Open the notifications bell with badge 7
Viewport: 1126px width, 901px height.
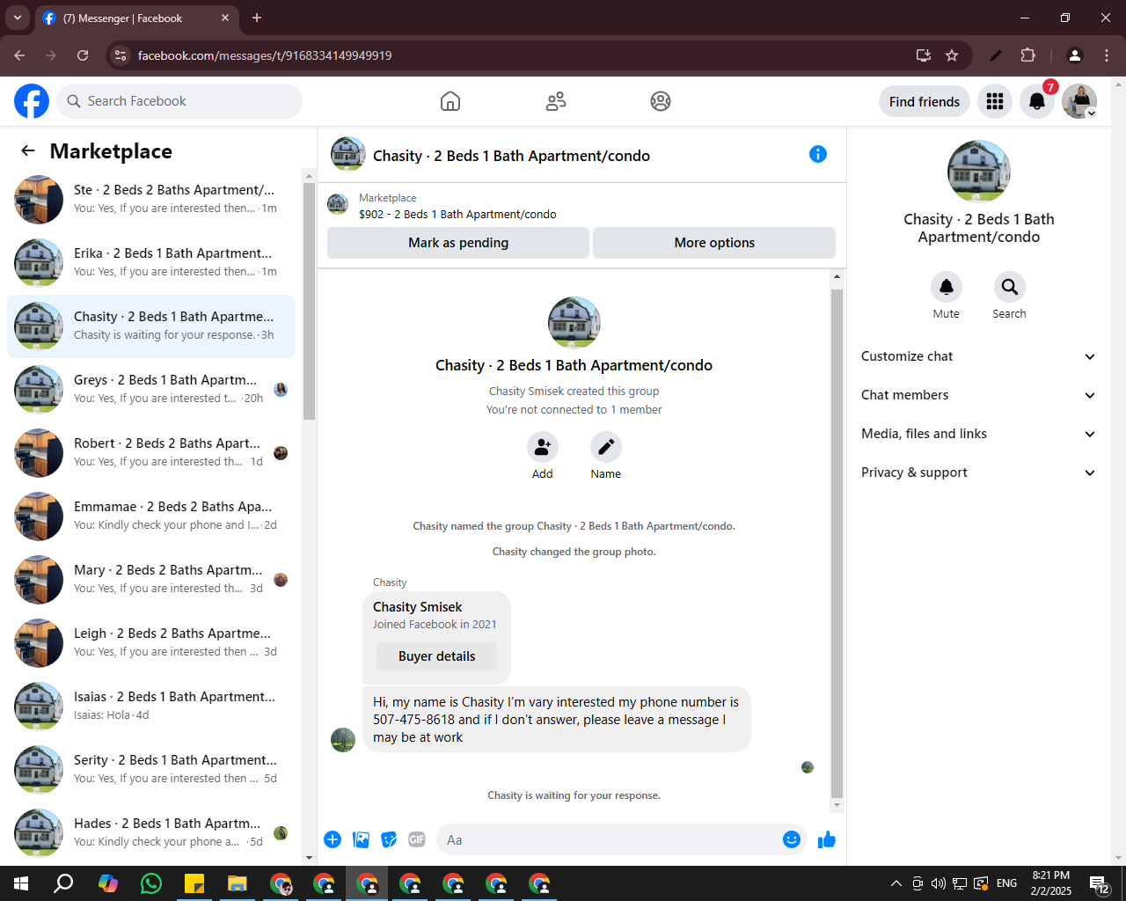1037,101
